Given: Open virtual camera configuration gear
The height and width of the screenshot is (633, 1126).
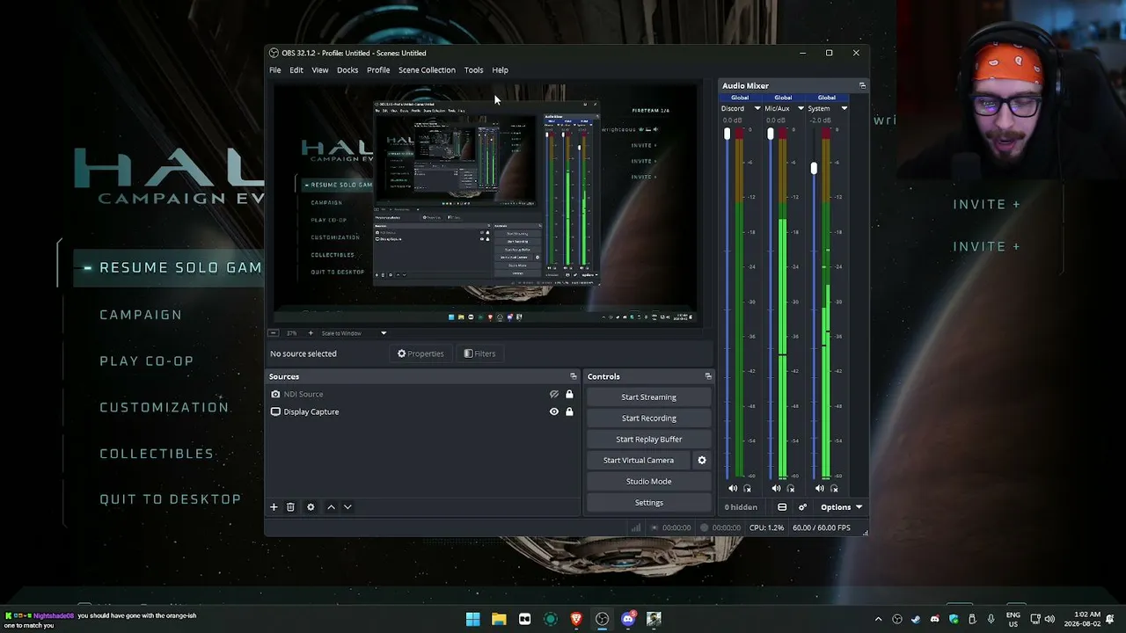Looking at the screenshot, I should [702, 461].
